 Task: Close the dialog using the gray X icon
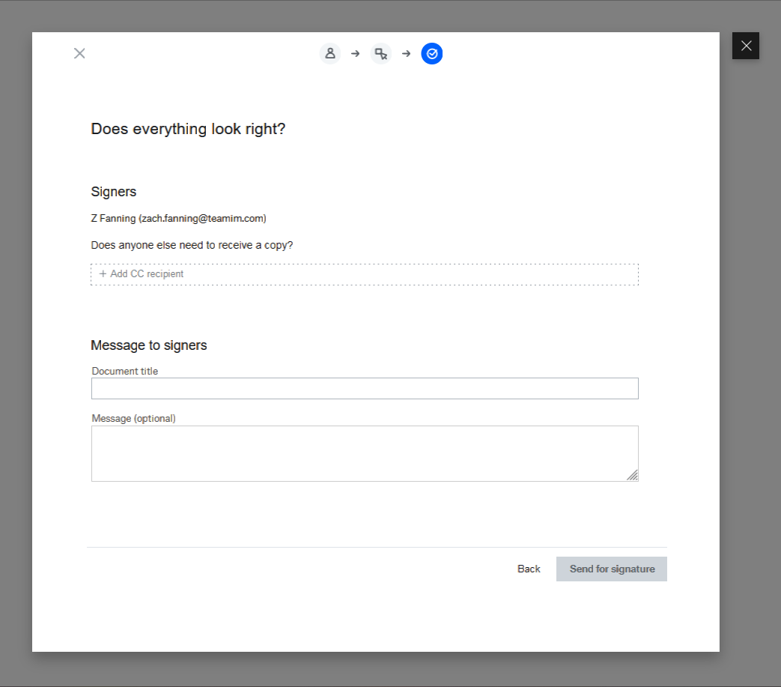[79, 53]
